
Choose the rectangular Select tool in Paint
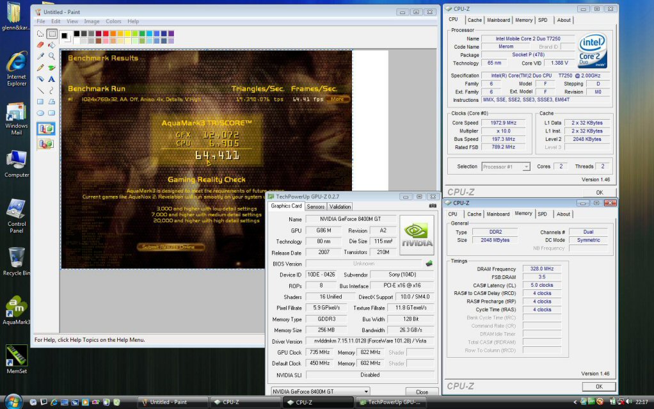click(52, 34)
